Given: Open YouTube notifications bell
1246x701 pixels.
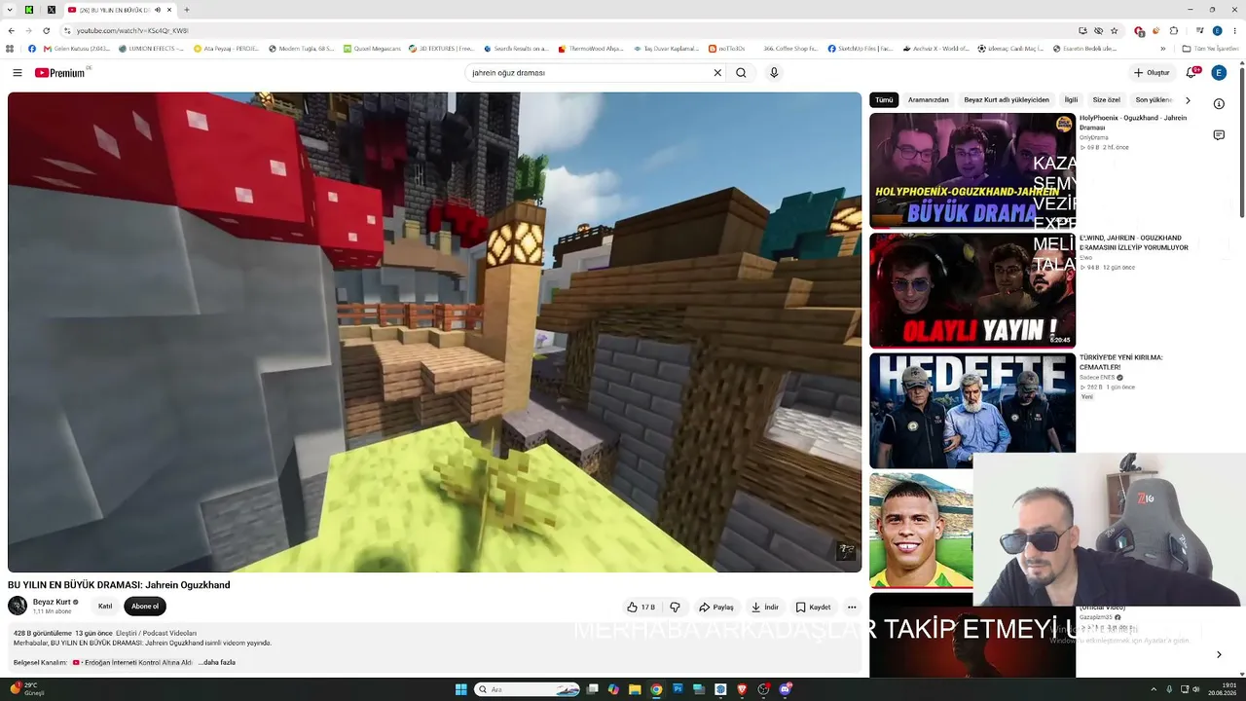Looking at the screenshot, I should tap(1191, 73).
